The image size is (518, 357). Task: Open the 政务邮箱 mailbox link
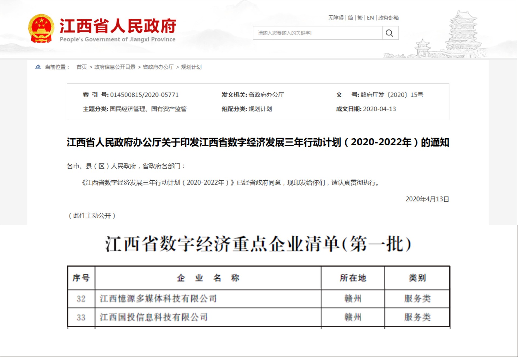click(x=388, y=18)
